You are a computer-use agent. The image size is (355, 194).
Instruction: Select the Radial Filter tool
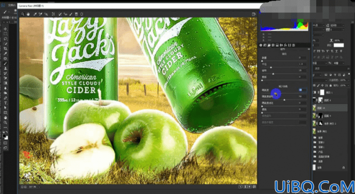pos(82,14)
